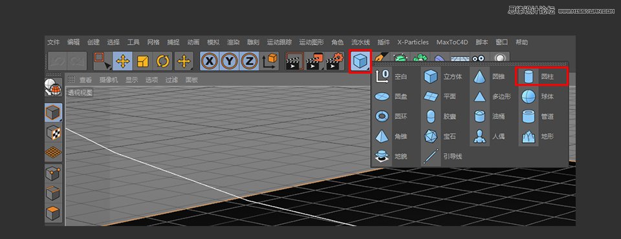Activate the Rotate tool

click(x=163, y=61)
